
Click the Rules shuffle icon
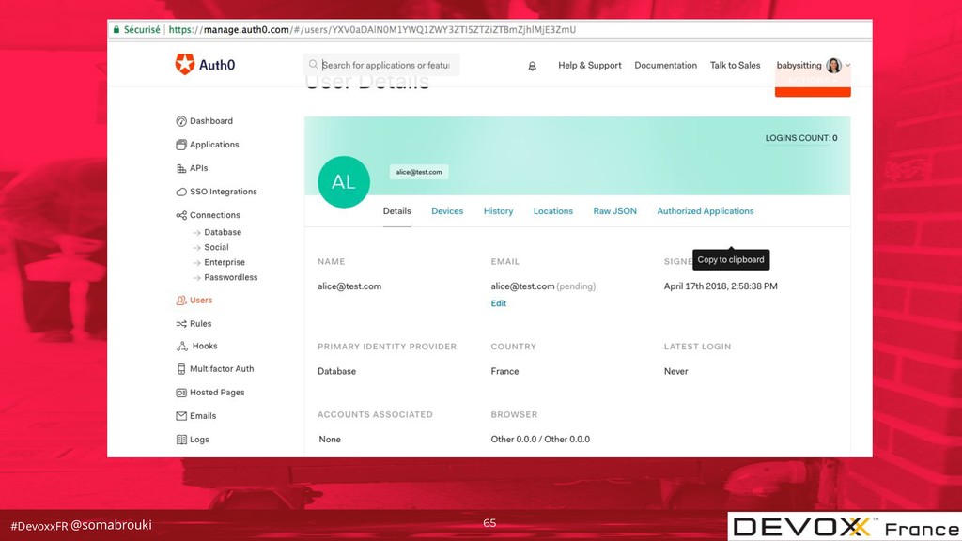[x=181, y=324]
